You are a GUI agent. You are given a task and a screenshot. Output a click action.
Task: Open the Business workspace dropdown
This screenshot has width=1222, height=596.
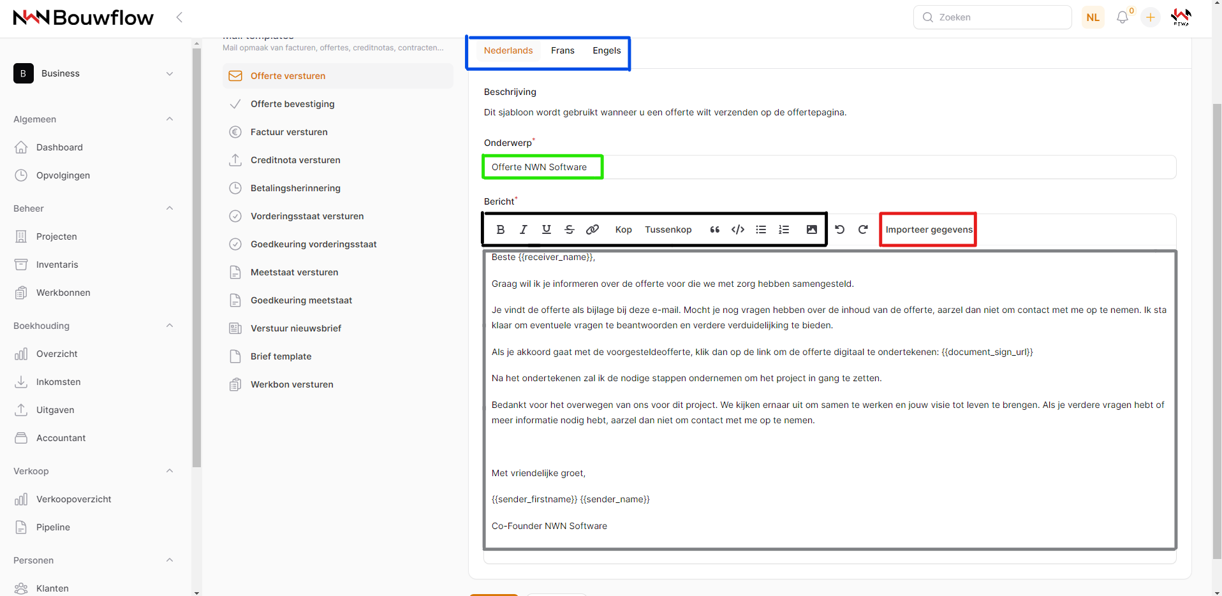point(93,74)
